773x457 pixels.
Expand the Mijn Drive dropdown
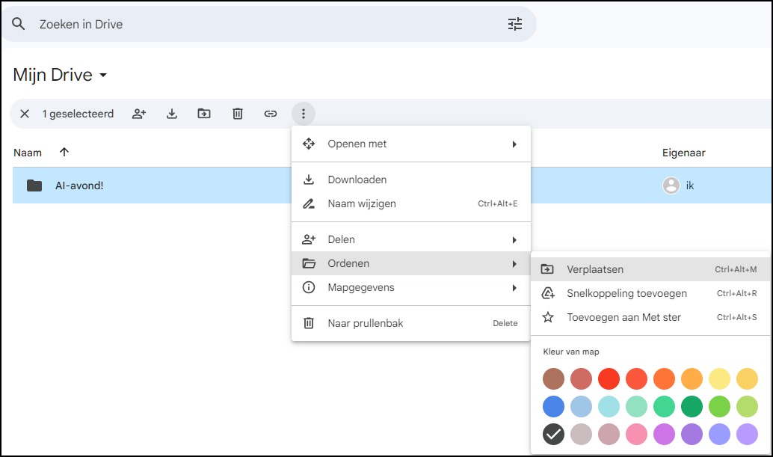click(x=103, y=76)
